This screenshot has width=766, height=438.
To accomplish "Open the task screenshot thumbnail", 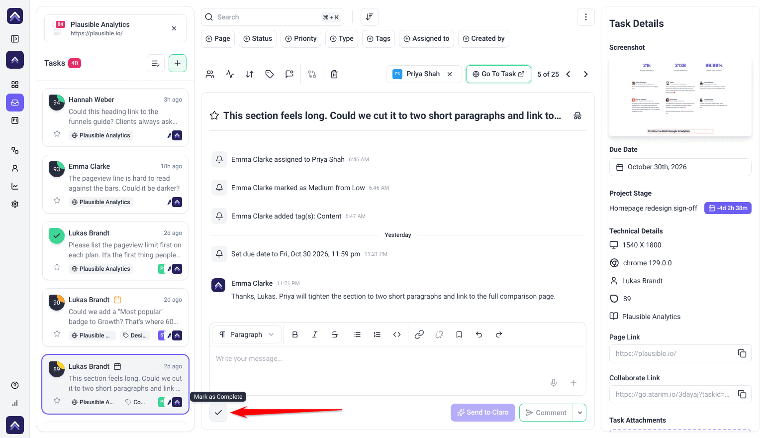I will [680, 97].
